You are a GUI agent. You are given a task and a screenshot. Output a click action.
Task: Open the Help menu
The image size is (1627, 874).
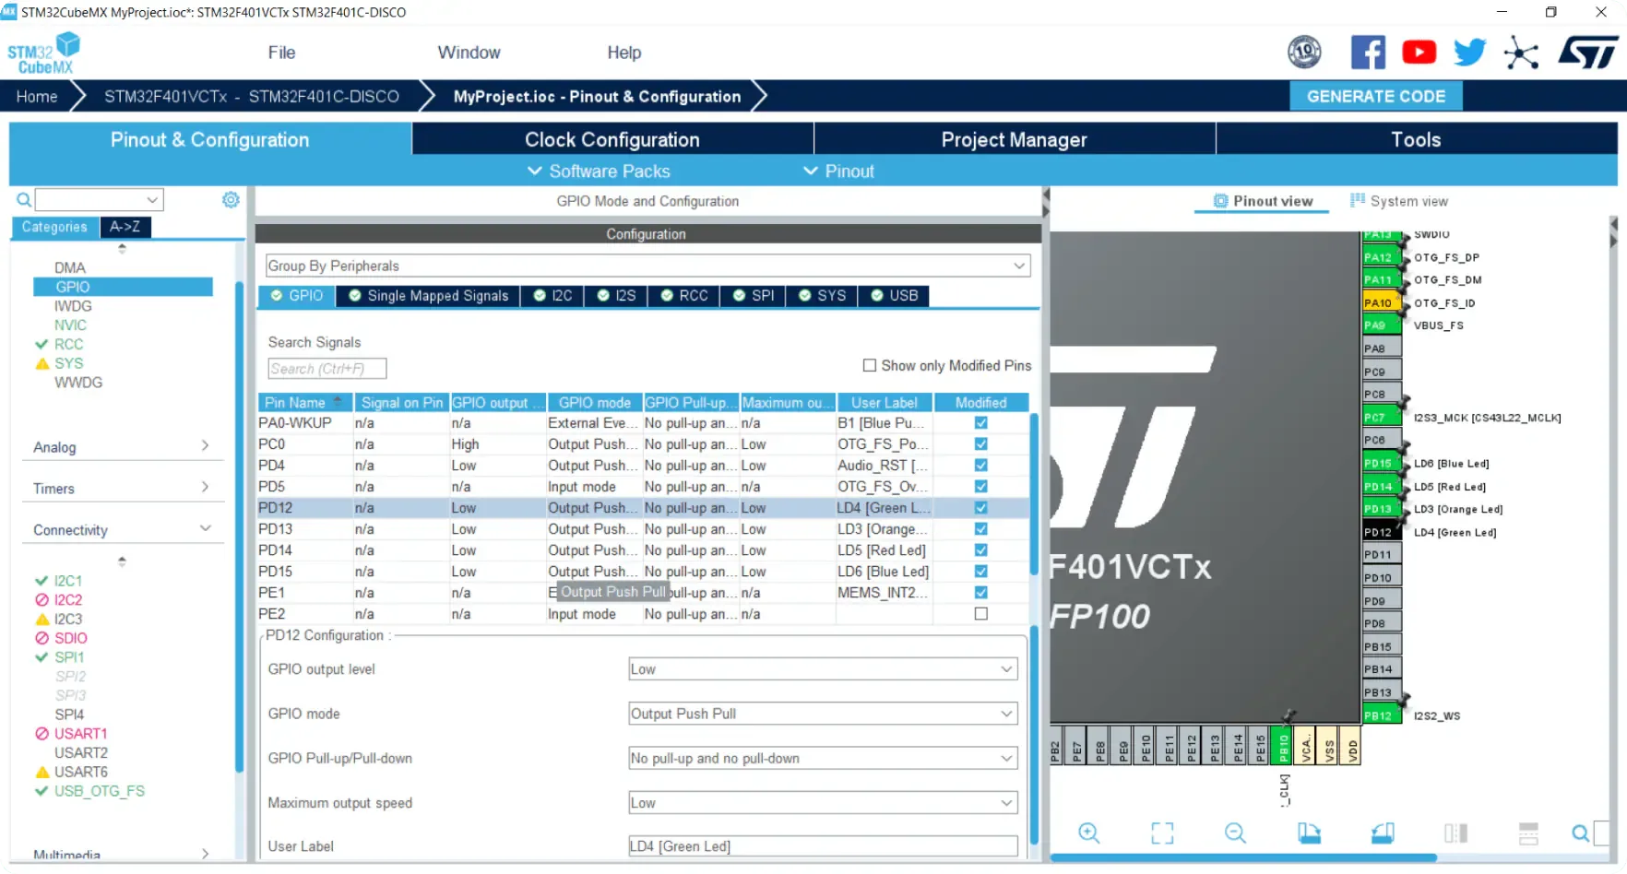tap(623, 53)
